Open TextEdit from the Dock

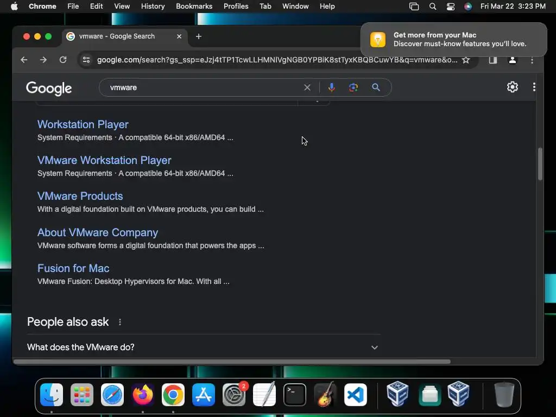click(x=264, y=395)
